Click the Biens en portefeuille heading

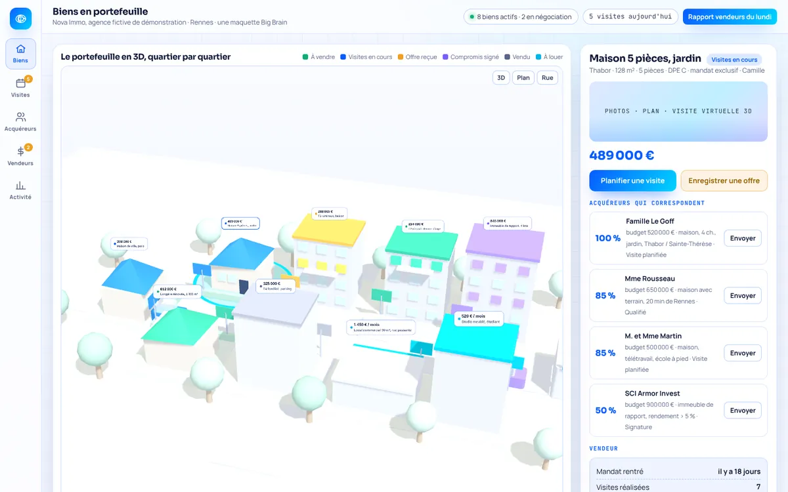tap(100, 11)
